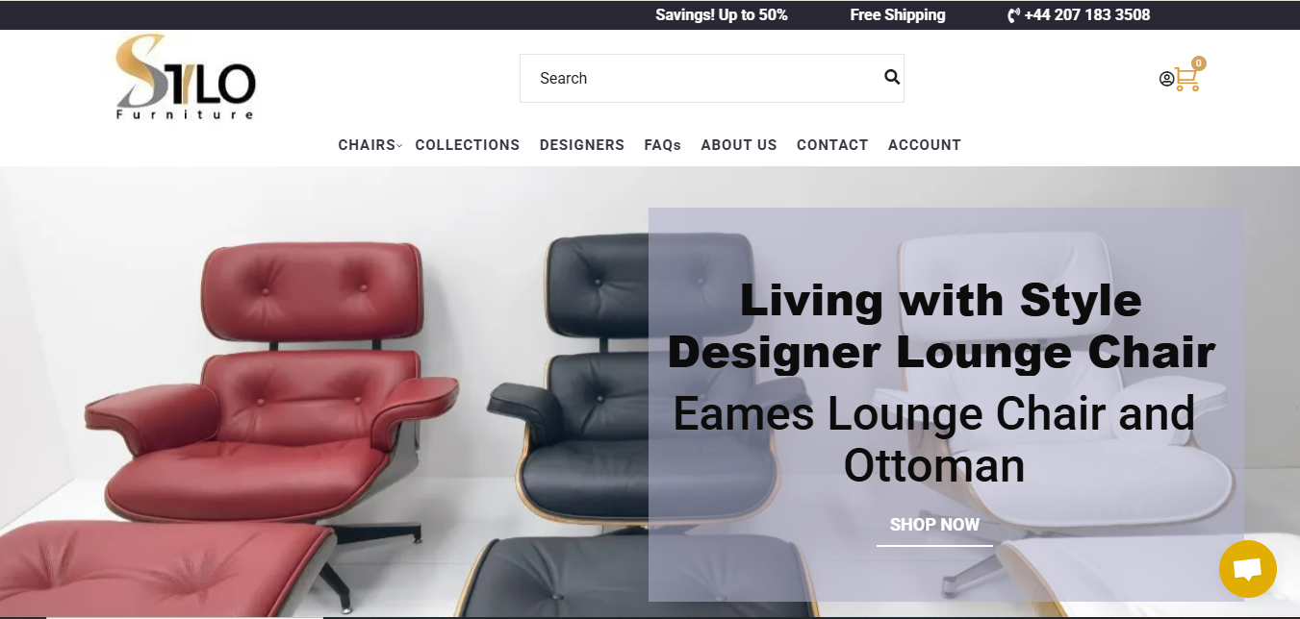Open the CHAIRS menu

pos(367,145)
